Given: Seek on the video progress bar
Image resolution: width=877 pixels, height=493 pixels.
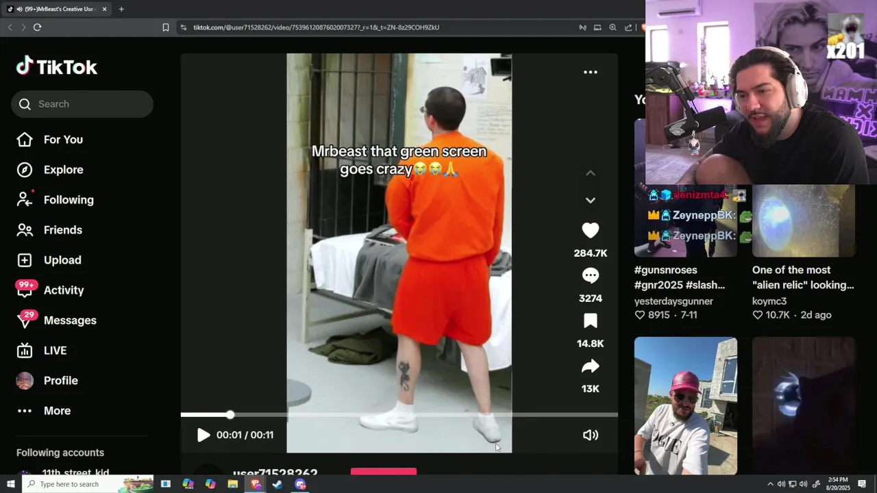Looking at the screenshot, I should (399, 415).
